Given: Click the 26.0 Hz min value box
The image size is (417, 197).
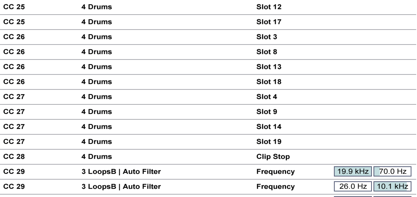Looking at the screenshot, I should tap(353, 186).
